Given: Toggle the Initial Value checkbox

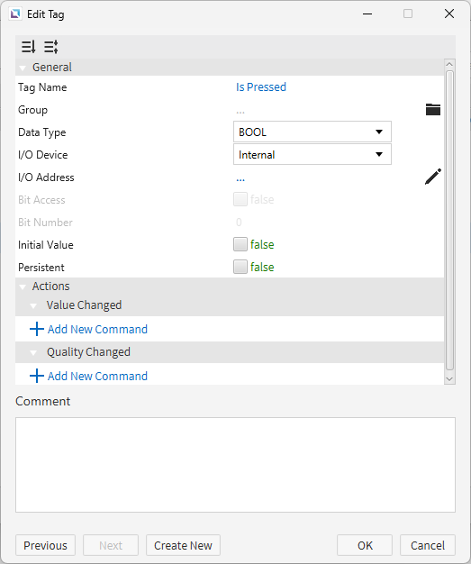Looking at the screenshot, I should 240,244.
